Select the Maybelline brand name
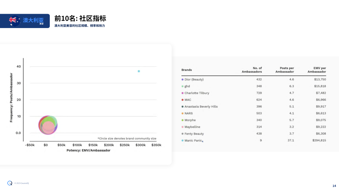Screen dimensions: 339x191 [192, 127]
